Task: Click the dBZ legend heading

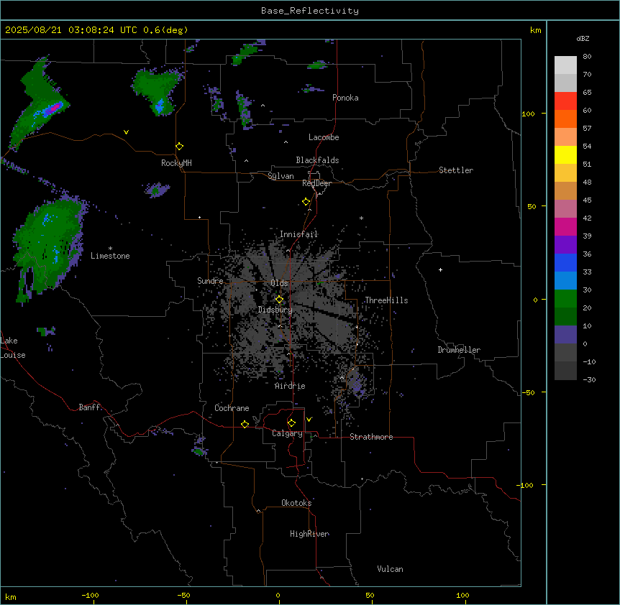Action: pos(583,39)
